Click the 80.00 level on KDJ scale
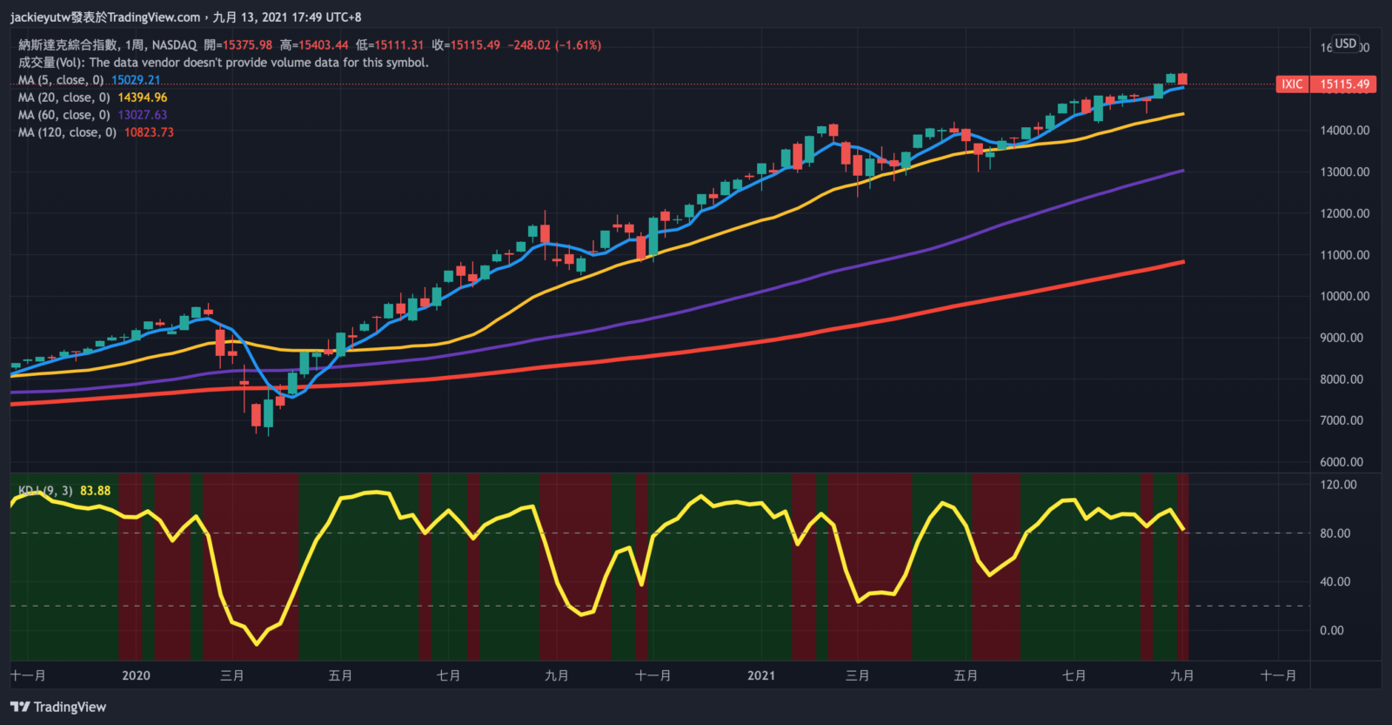The height and width of the screenshot is (725, 1392). (1335, 533)
